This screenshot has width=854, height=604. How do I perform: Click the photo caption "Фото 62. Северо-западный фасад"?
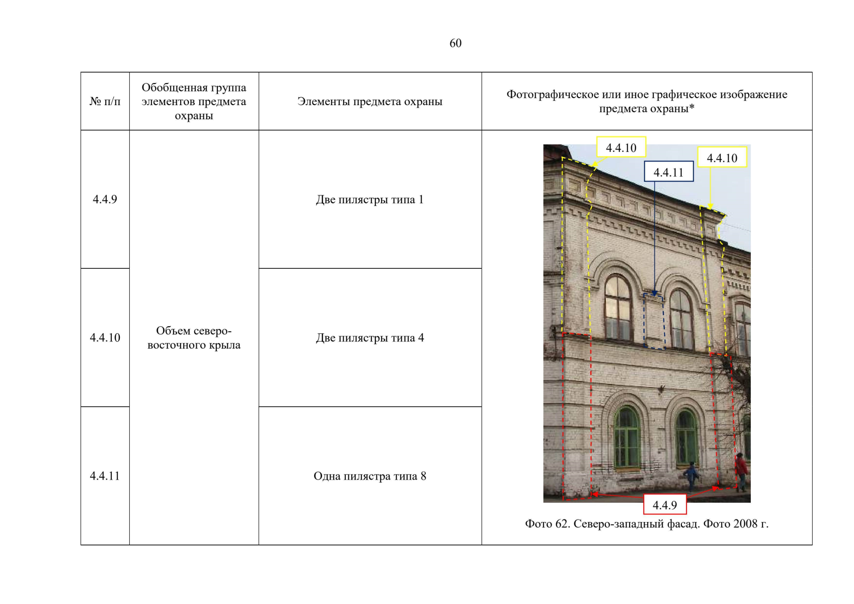click(x=646, y=524)
